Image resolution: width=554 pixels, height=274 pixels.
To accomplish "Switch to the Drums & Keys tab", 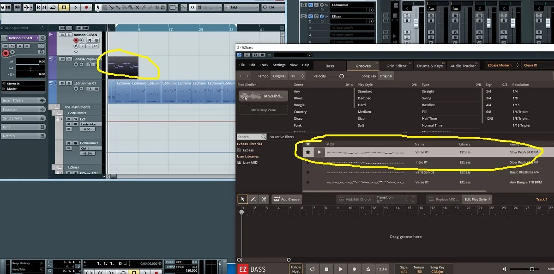I will 430,66.
